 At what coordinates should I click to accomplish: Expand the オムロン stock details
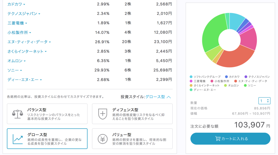(17, 61)
